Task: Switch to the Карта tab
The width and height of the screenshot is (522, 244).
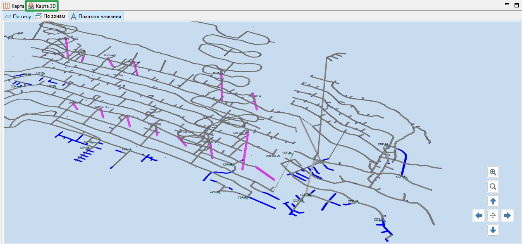Action: pyautogui.click(x=14, y=6)
